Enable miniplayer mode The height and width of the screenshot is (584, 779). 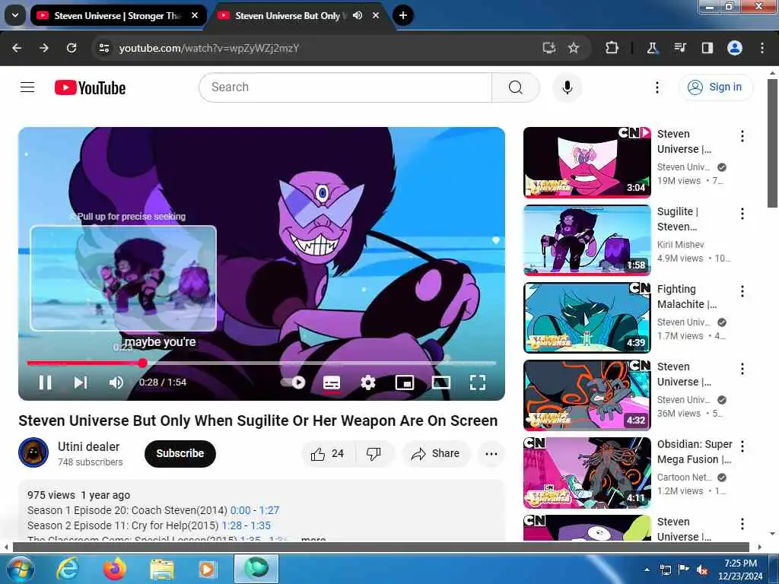click(405, 382)
